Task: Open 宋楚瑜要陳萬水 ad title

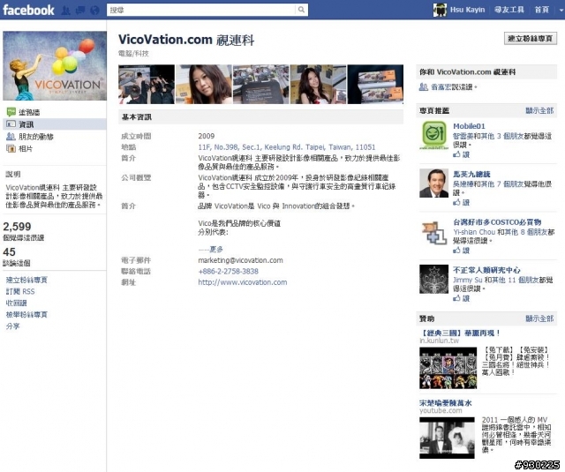Action: point(445,403)
